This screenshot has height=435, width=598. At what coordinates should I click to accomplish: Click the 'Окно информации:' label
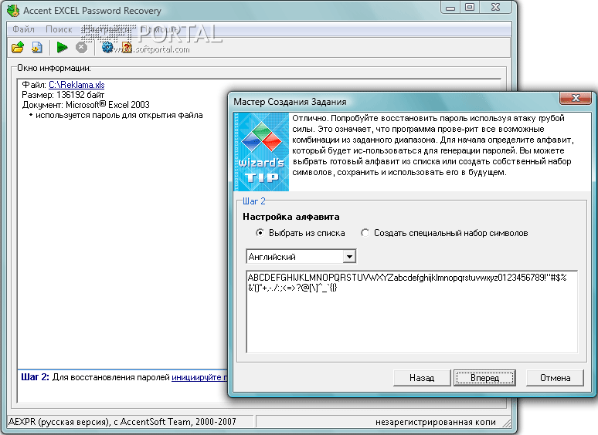[54, 68]
